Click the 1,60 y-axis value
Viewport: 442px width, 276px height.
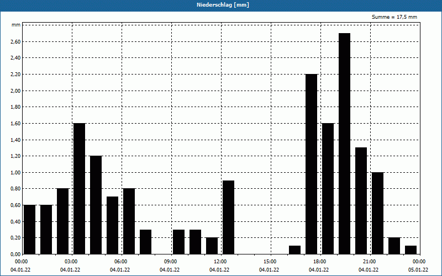tap(16, 123)
